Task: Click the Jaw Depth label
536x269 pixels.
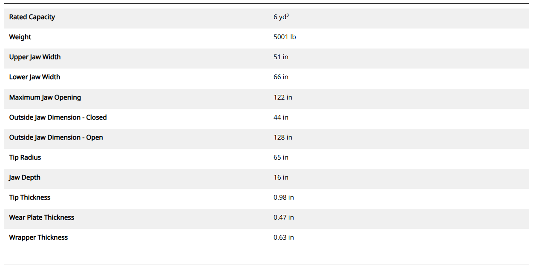Action: [x=25, y=177]
